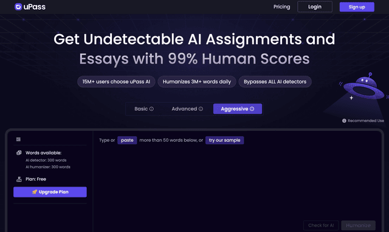
Task: Click the rocket icon on Upgrade Plan
Action: coord(35,191)
